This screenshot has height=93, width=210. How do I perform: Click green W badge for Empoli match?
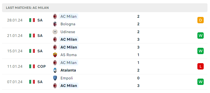200,82
